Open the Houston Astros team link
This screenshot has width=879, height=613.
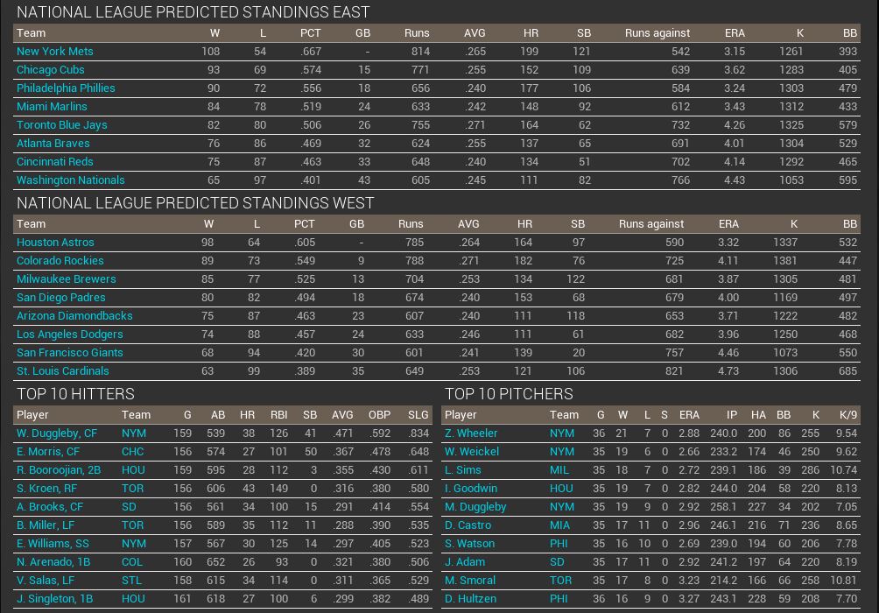pyautogui.click(x=55, y=243)
